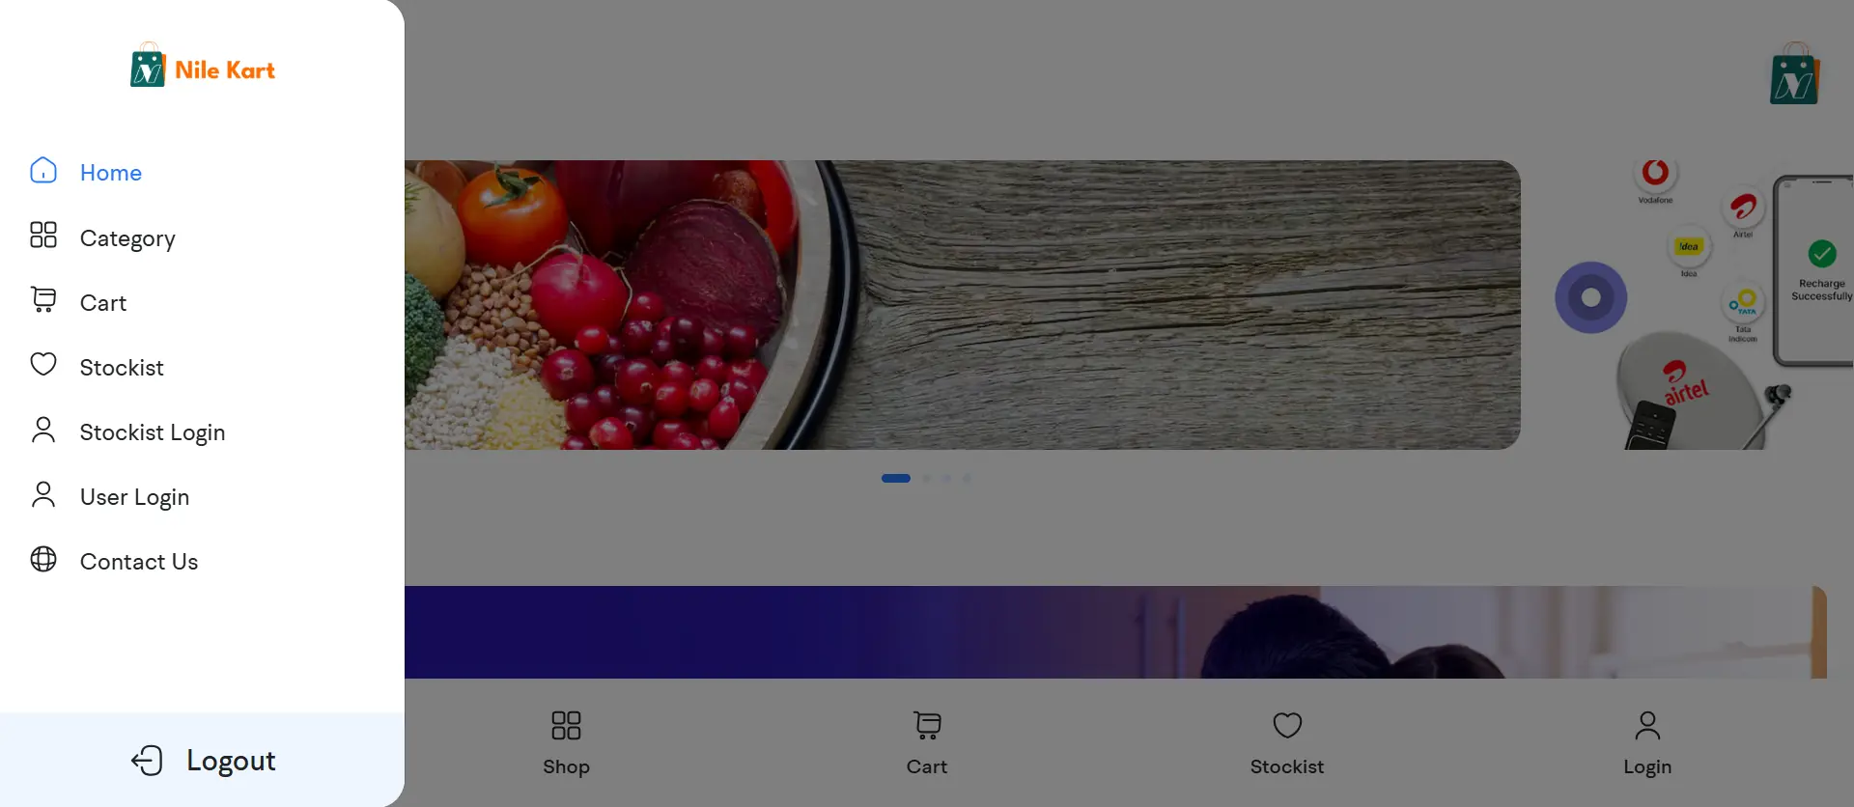Click the Stockist Login person icon
Viewport: 1854px width, 807px height.
point(43,430)
